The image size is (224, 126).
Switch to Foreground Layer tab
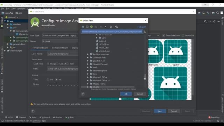[x=40, y=48]
